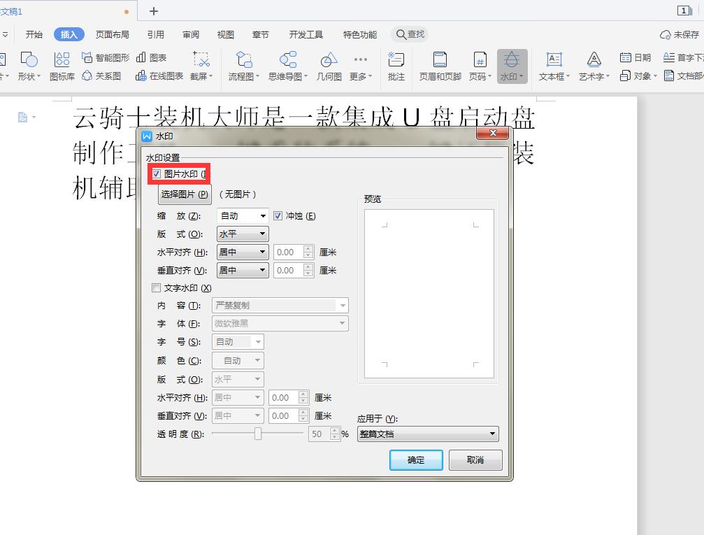Add a new document tab (+)
Viewport: 704px width, 535px height.
pyautogui.click(x=154, y=11)
